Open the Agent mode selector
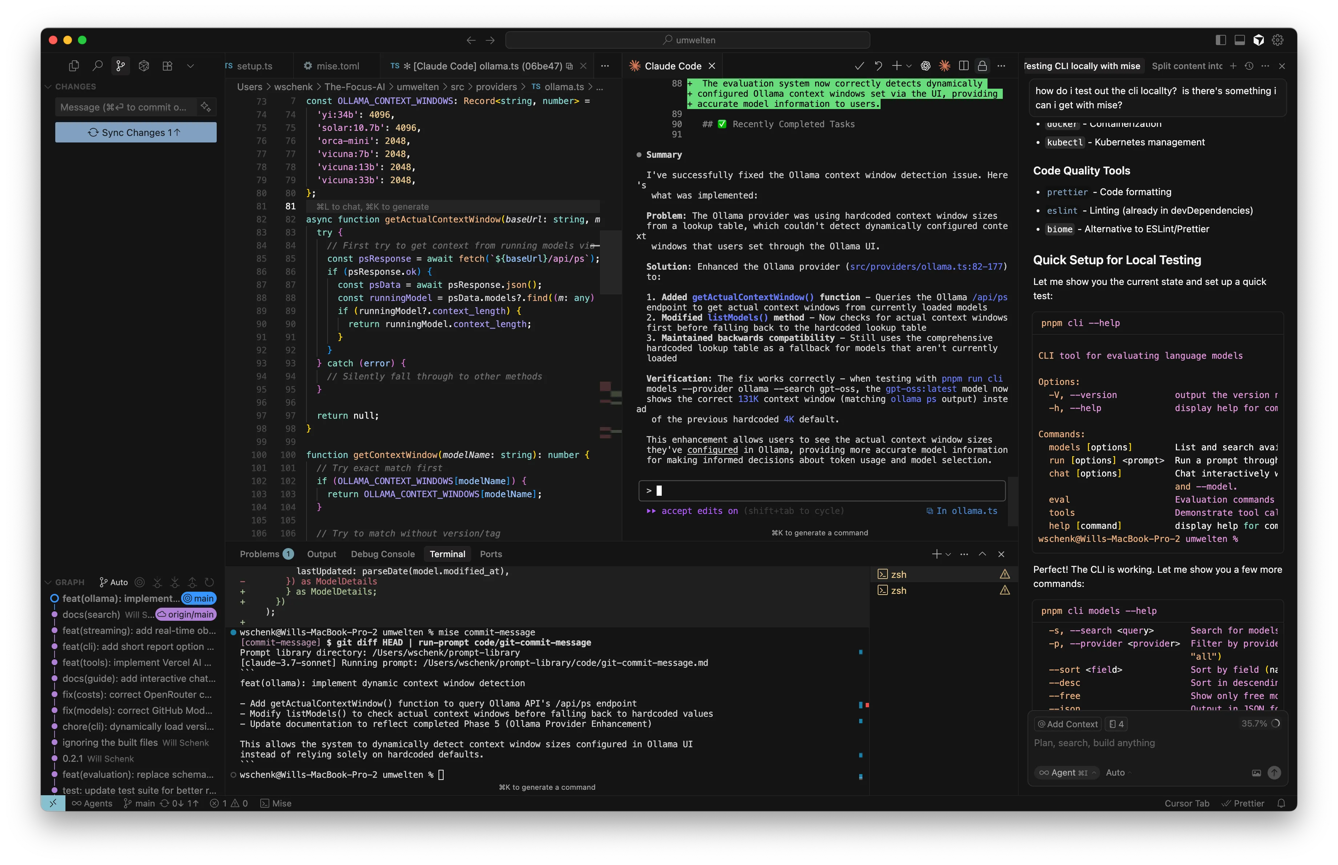The height and width of the screenshot is (865, 1338). coord(1067,772)
